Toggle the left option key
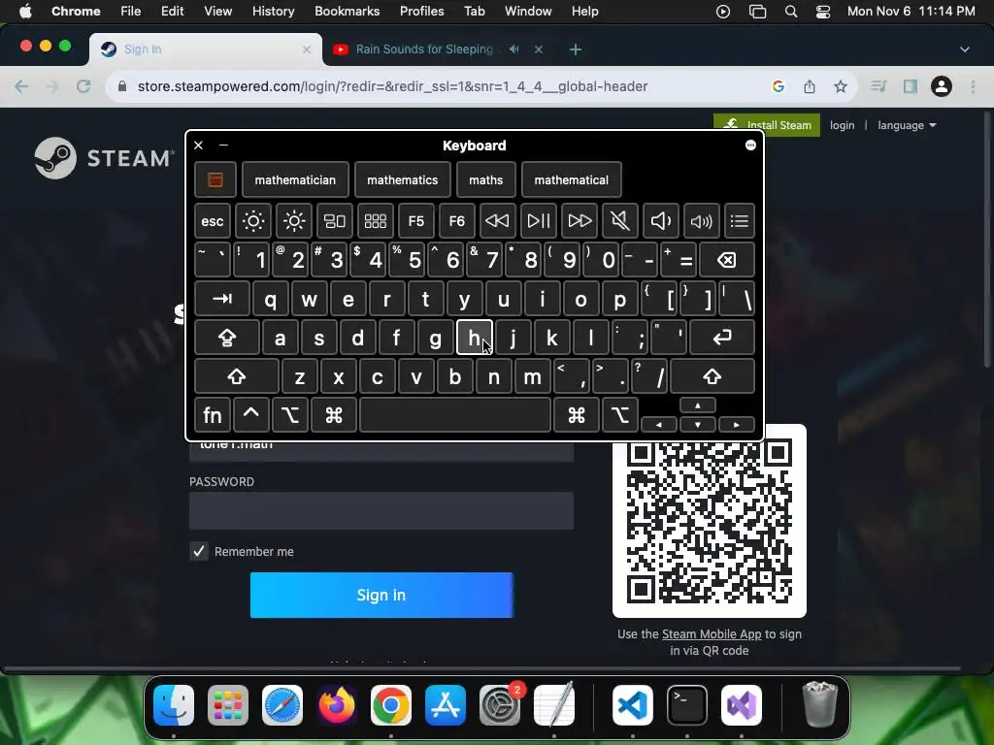The height and width of the screenshot is (745, 994). (x=289, y=415)
